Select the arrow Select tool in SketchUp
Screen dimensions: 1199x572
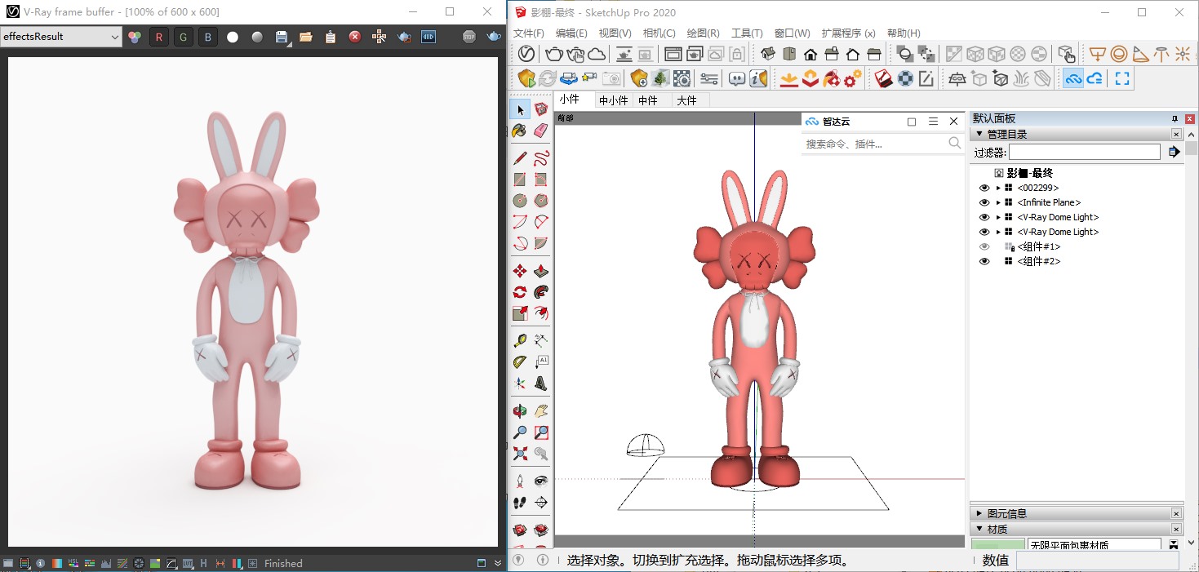click(x=520, y=109)
